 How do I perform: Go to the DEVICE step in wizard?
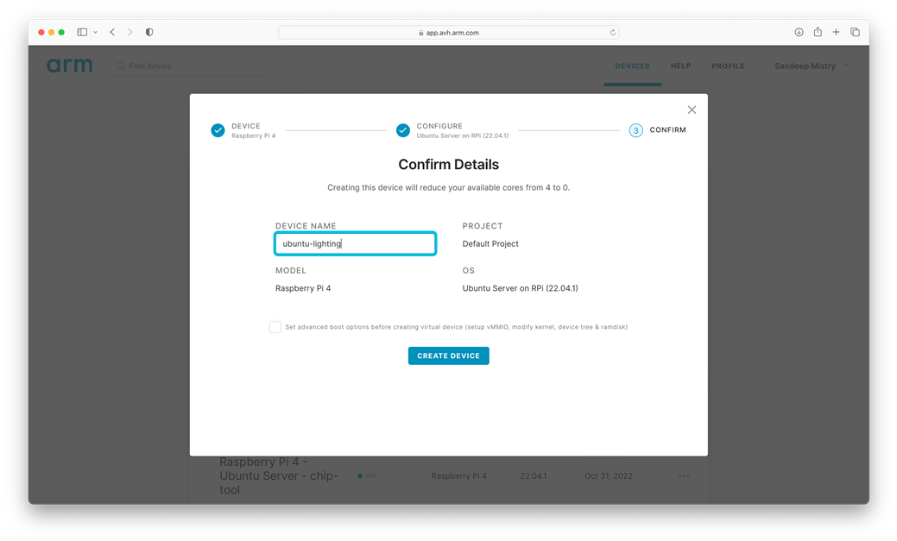click(x=243, y=130)
